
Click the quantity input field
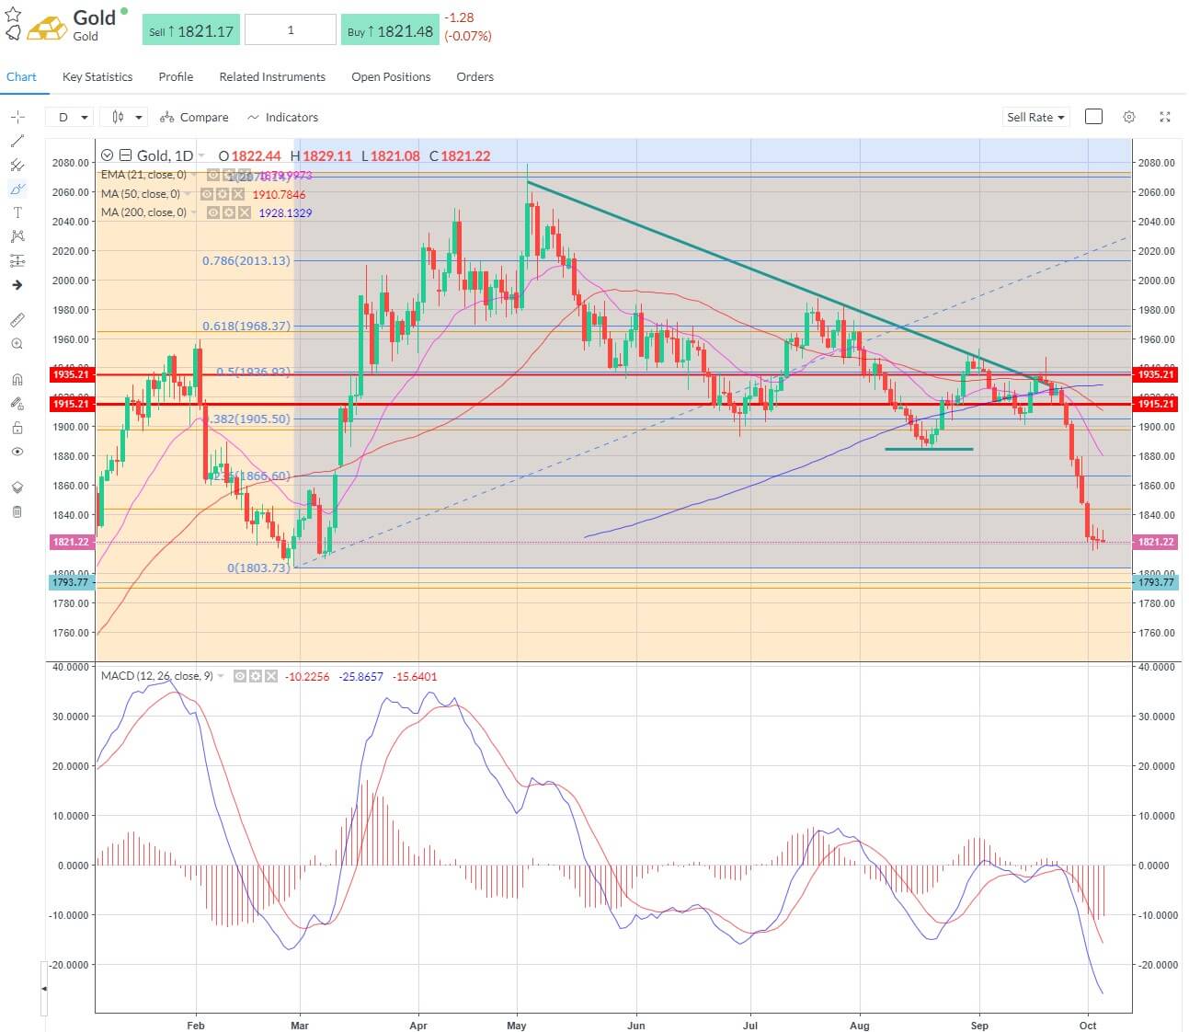291,30
